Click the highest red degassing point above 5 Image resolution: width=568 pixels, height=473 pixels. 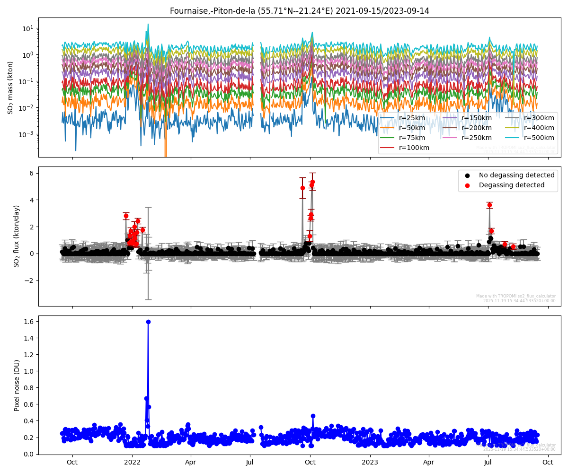point(312,182)
